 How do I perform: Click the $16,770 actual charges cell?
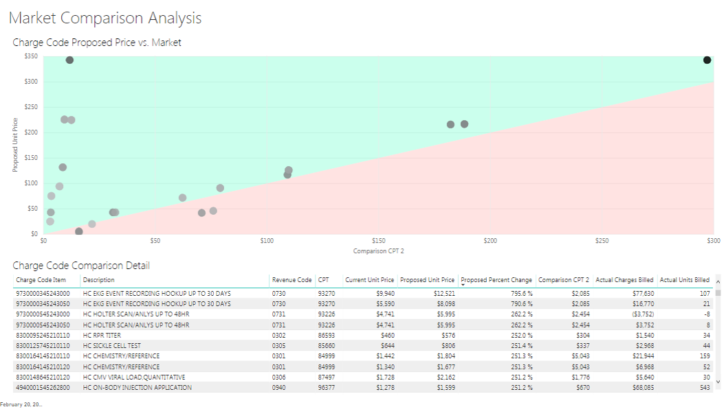643,304
